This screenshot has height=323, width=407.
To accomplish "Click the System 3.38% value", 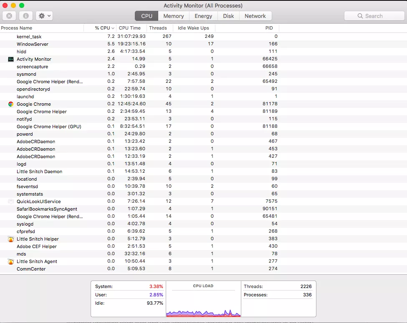I will 156,286.
